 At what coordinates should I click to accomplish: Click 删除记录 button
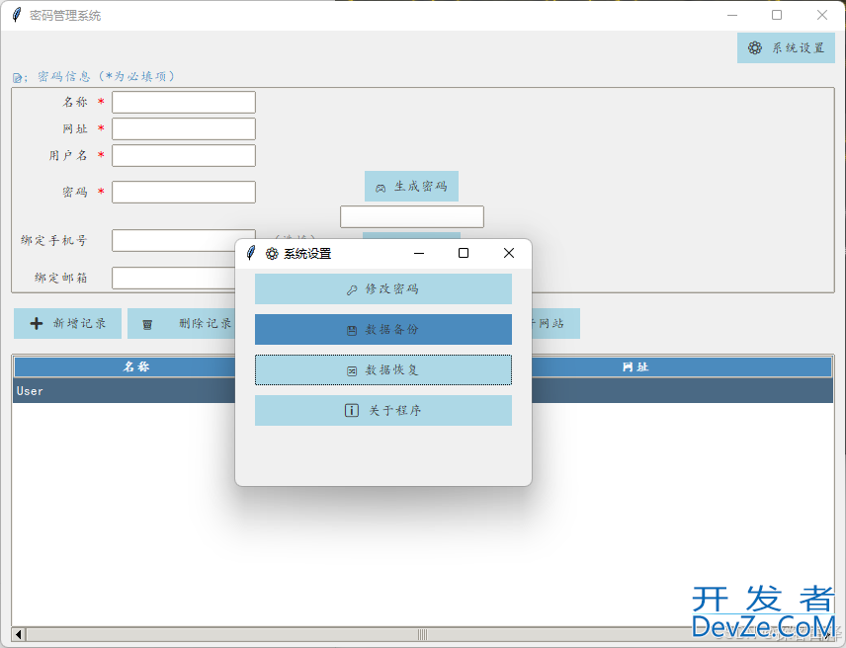coord(182,323)
